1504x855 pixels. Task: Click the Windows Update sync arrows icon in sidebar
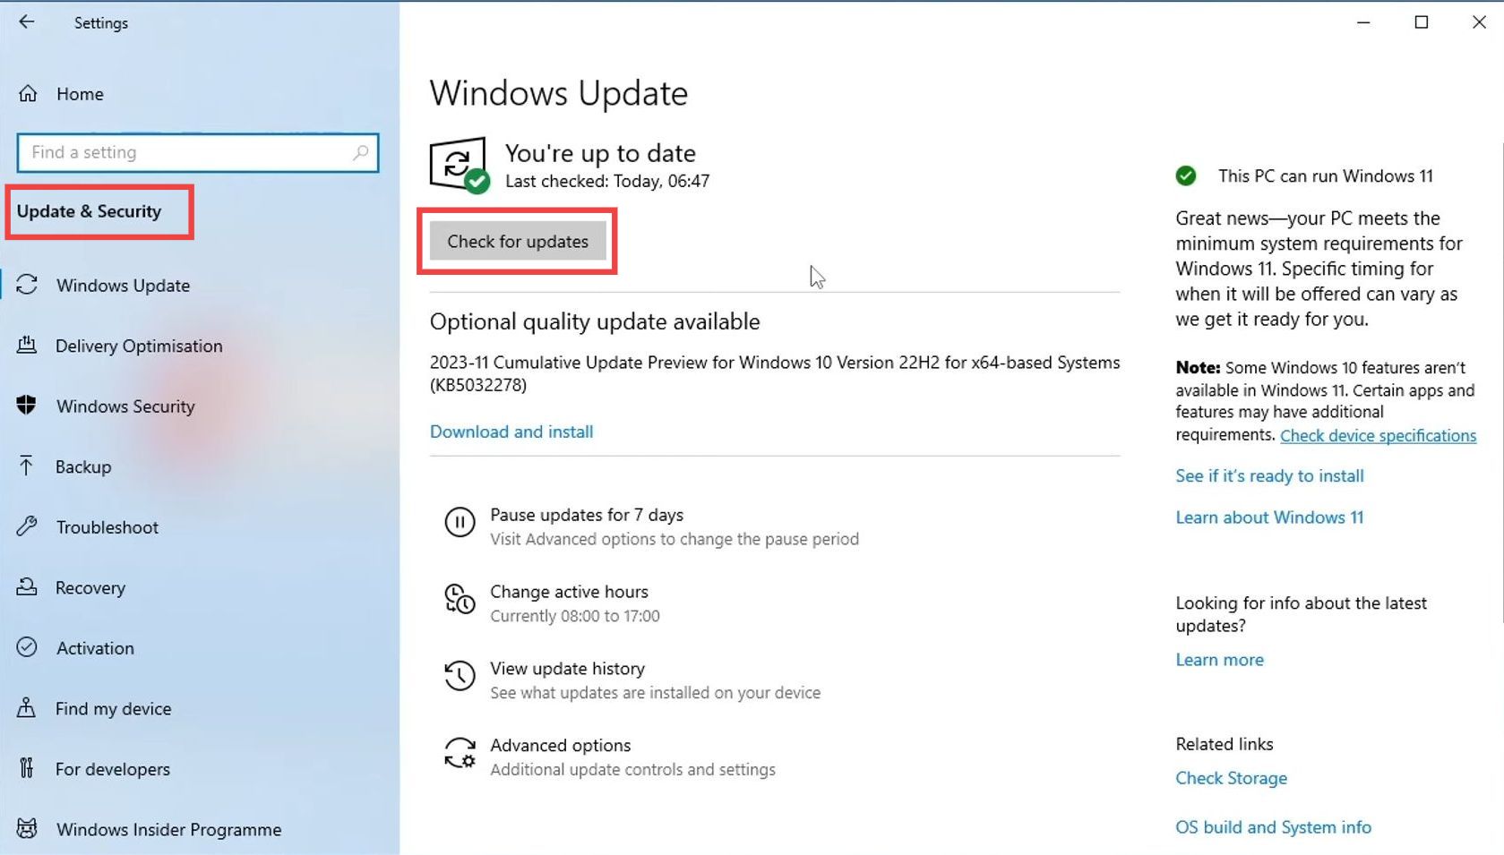(27, 285)
